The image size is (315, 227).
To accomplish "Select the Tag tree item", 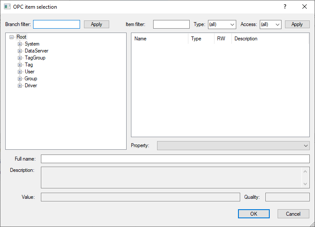I will [29, 65].
